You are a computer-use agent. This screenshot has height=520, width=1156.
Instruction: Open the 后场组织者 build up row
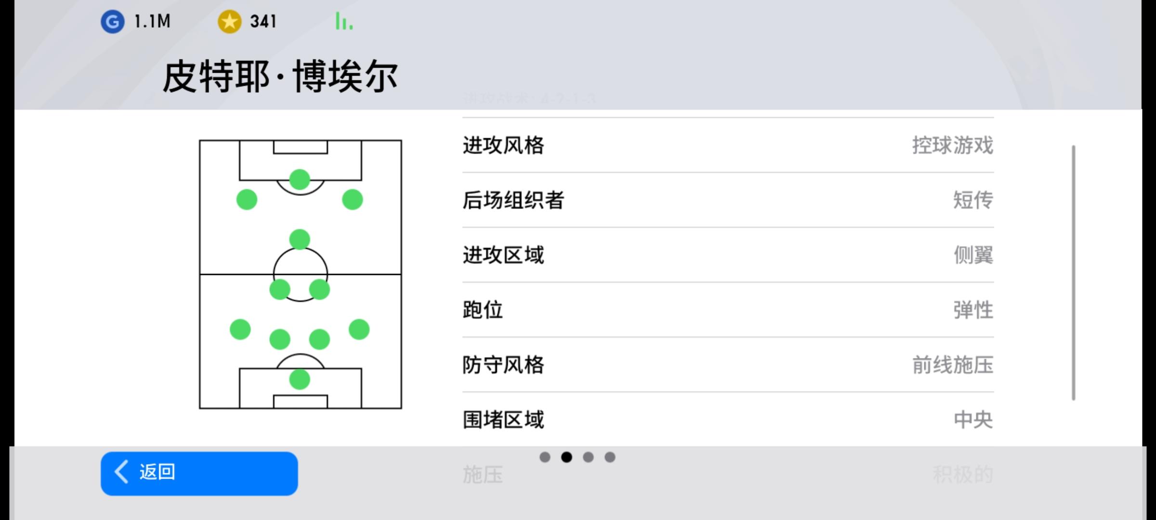[728, 200]
